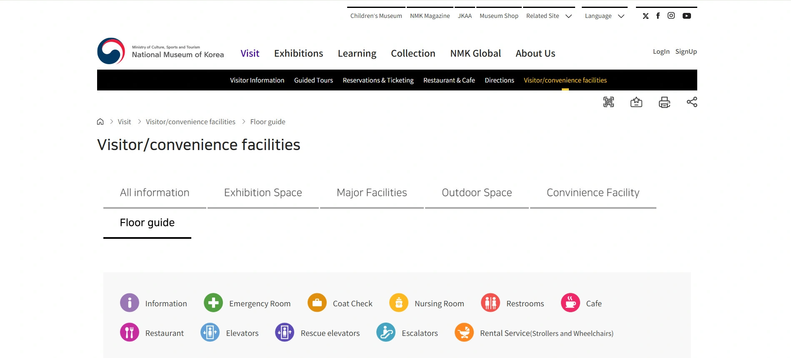Click the LogIn link
Image resolution: width=791 pixels, height=358 pixels.
click(x=661, y=52)
